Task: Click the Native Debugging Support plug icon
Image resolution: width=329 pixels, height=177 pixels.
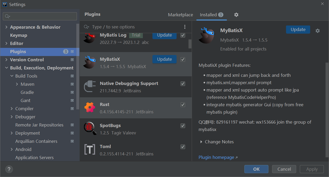Action: point(90,87)
